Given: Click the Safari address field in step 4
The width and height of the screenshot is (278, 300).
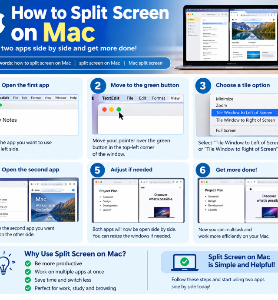Looking at the screenshot, I should click(x=54, y=184).
